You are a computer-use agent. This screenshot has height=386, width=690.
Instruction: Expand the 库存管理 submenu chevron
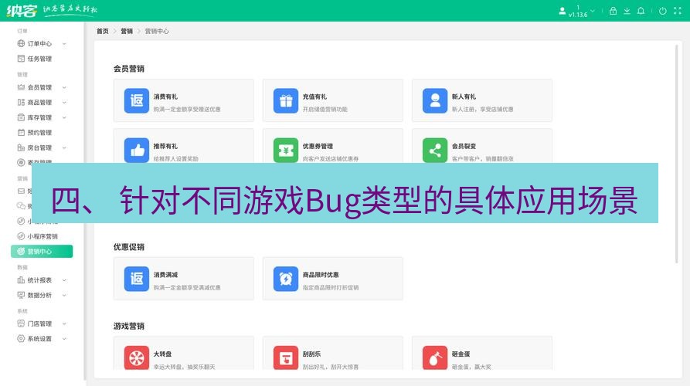click(64, 118)
